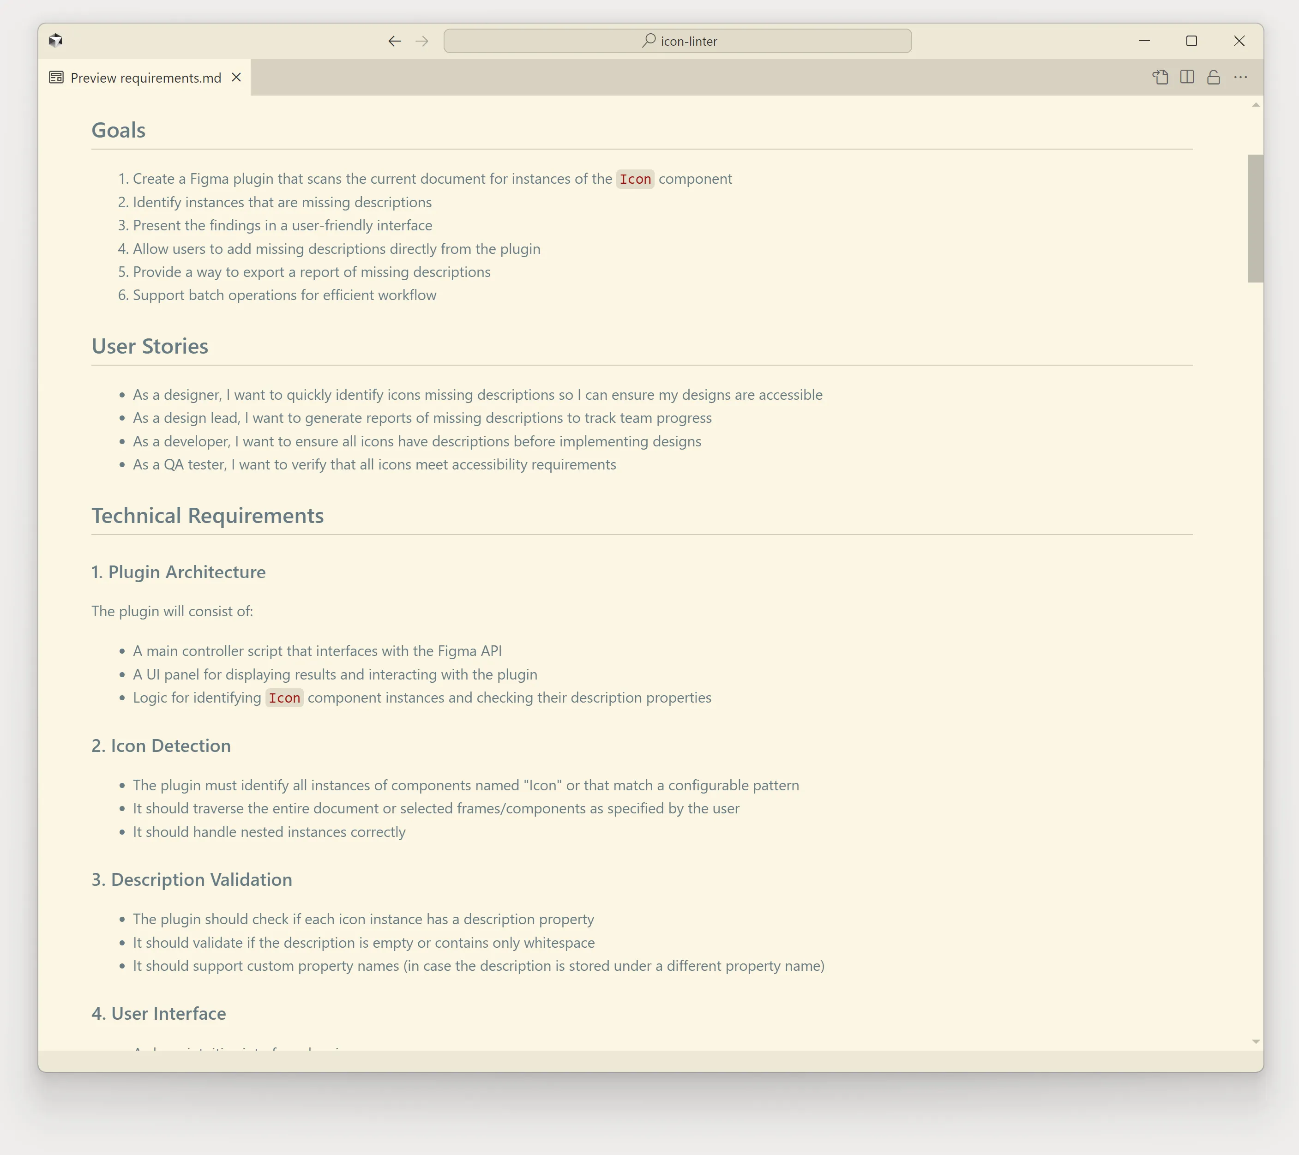
Task: Click 'Support batch operations for efficient workflow'
Action: (285, 295)
